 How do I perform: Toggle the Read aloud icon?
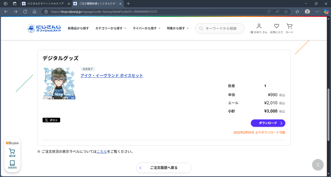pos(277,12)
